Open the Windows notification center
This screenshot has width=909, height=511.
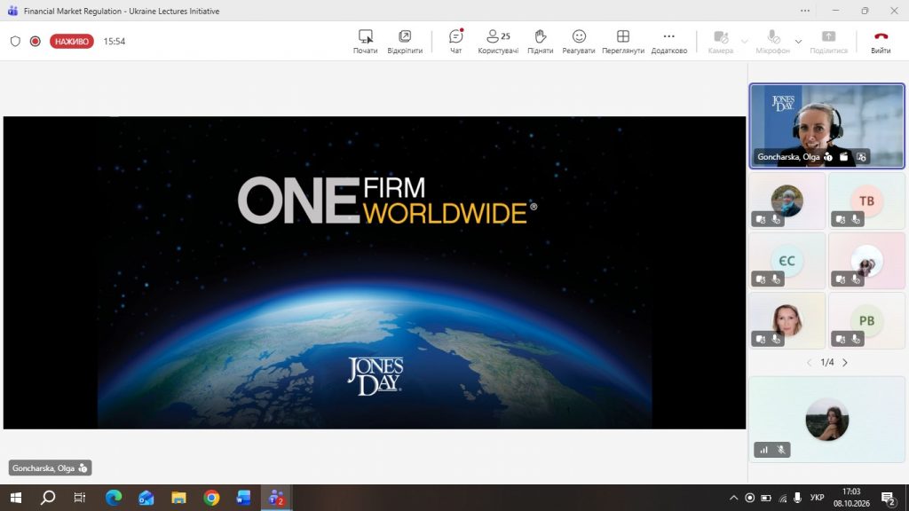[x=888, y=498]
